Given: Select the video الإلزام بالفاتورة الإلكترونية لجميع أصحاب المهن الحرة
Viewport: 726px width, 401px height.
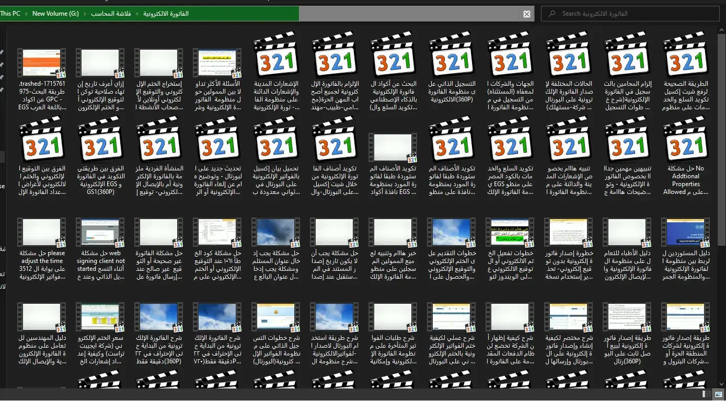Looking at the screenshot, I should (x=335, y=72).
